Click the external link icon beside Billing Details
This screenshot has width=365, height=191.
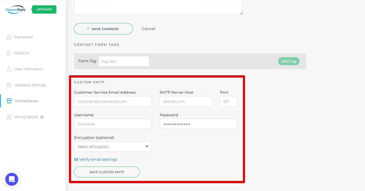42,117
